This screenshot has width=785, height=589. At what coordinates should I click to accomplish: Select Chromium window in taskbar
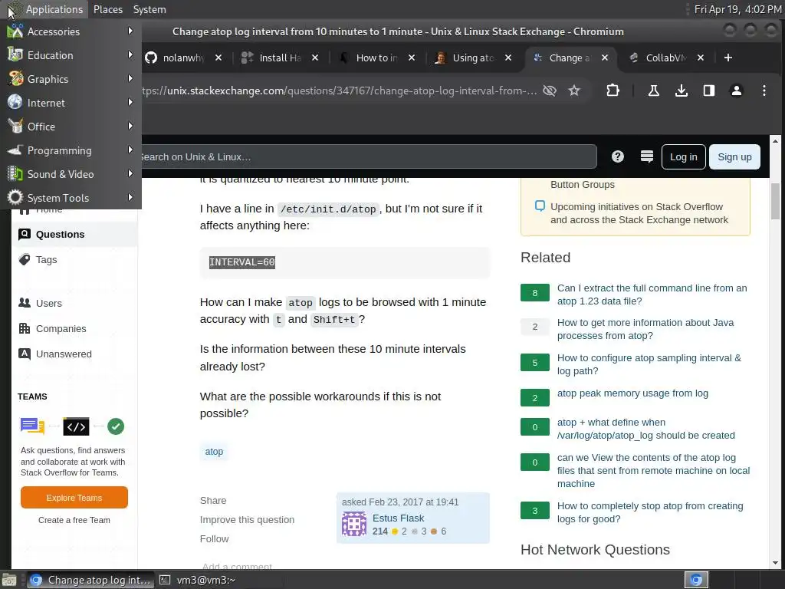click(90, 580)
